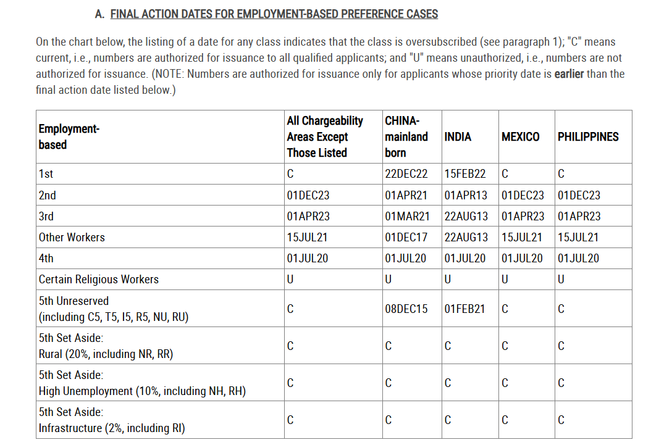Select the 01DEC17 Other Workers date

pyautogui.click(x=406, y=237)
